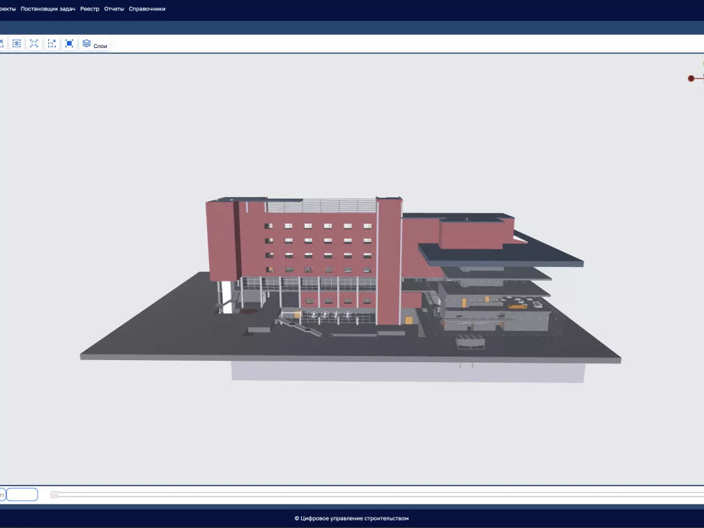This screenshot has height=528, width=704.
Task: Click the solid blue square frame icon
Action: pyautogui.click(x=69, y=43)
